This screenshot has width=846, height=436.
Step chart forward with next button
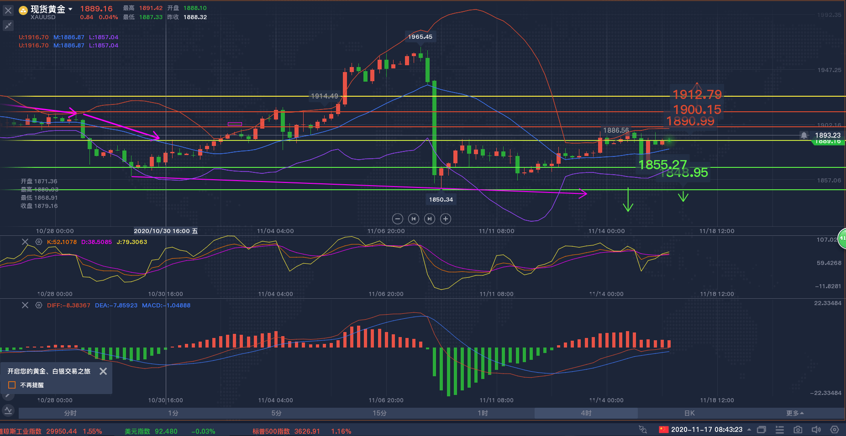(430, 219)
